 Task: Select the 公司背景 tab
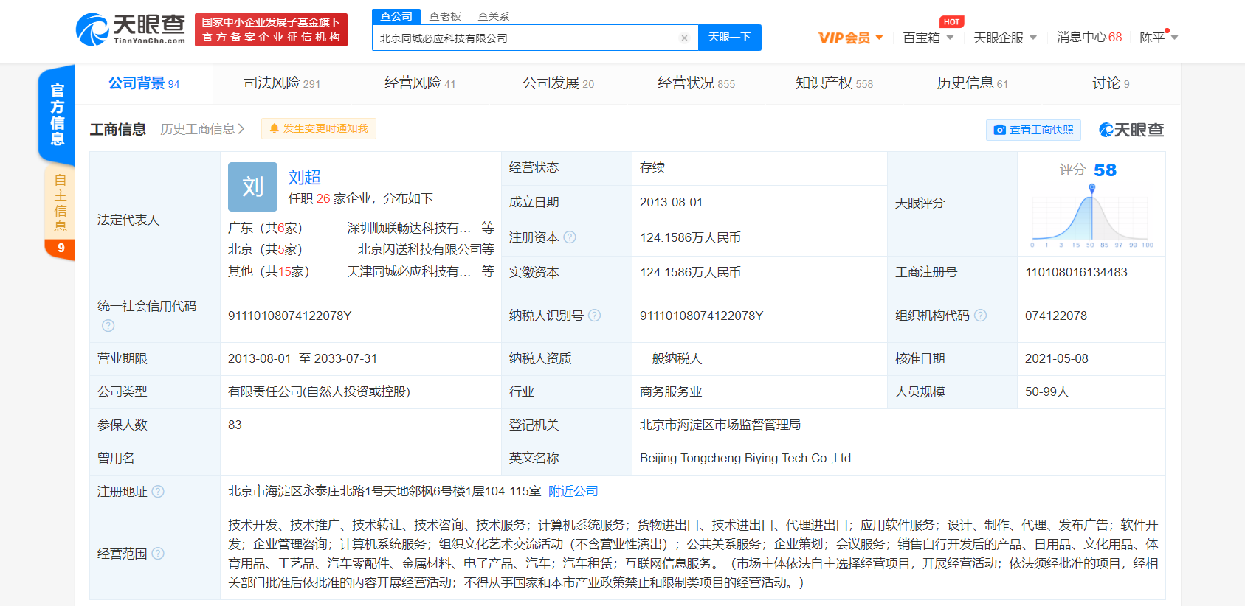click(x=144, y=83)
